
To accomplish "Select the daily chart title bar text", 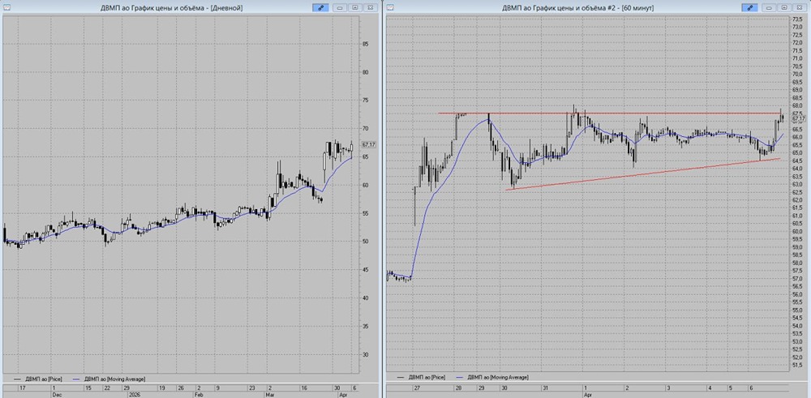I will (171, 8).
